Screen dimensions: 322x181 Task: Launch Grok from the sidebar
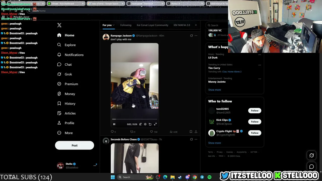pyautogui.click(x=65, y=74)
